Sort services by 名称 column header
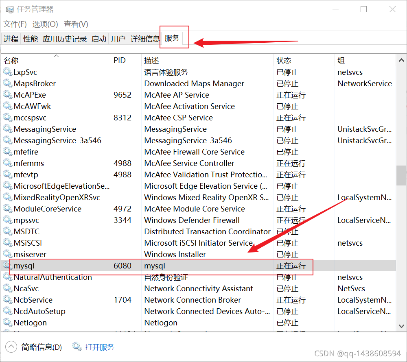The width and height of the screenshot is (407, 362). 56,60
